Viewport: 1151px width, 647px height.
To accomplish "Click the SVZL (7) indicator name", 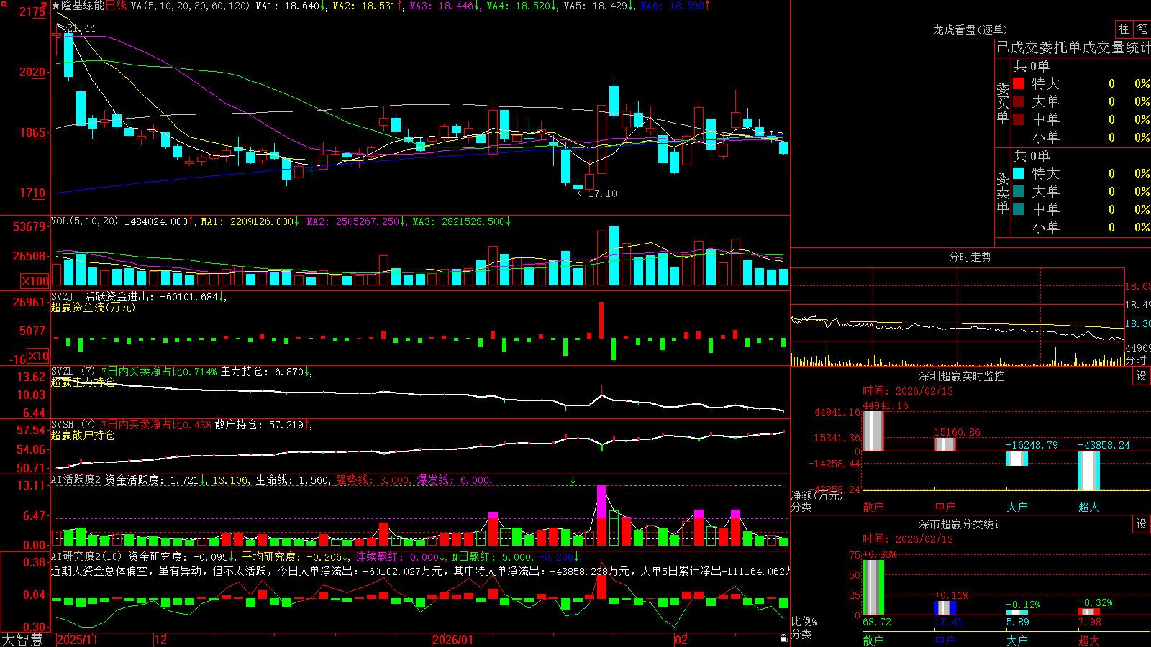I will [73, 372].
